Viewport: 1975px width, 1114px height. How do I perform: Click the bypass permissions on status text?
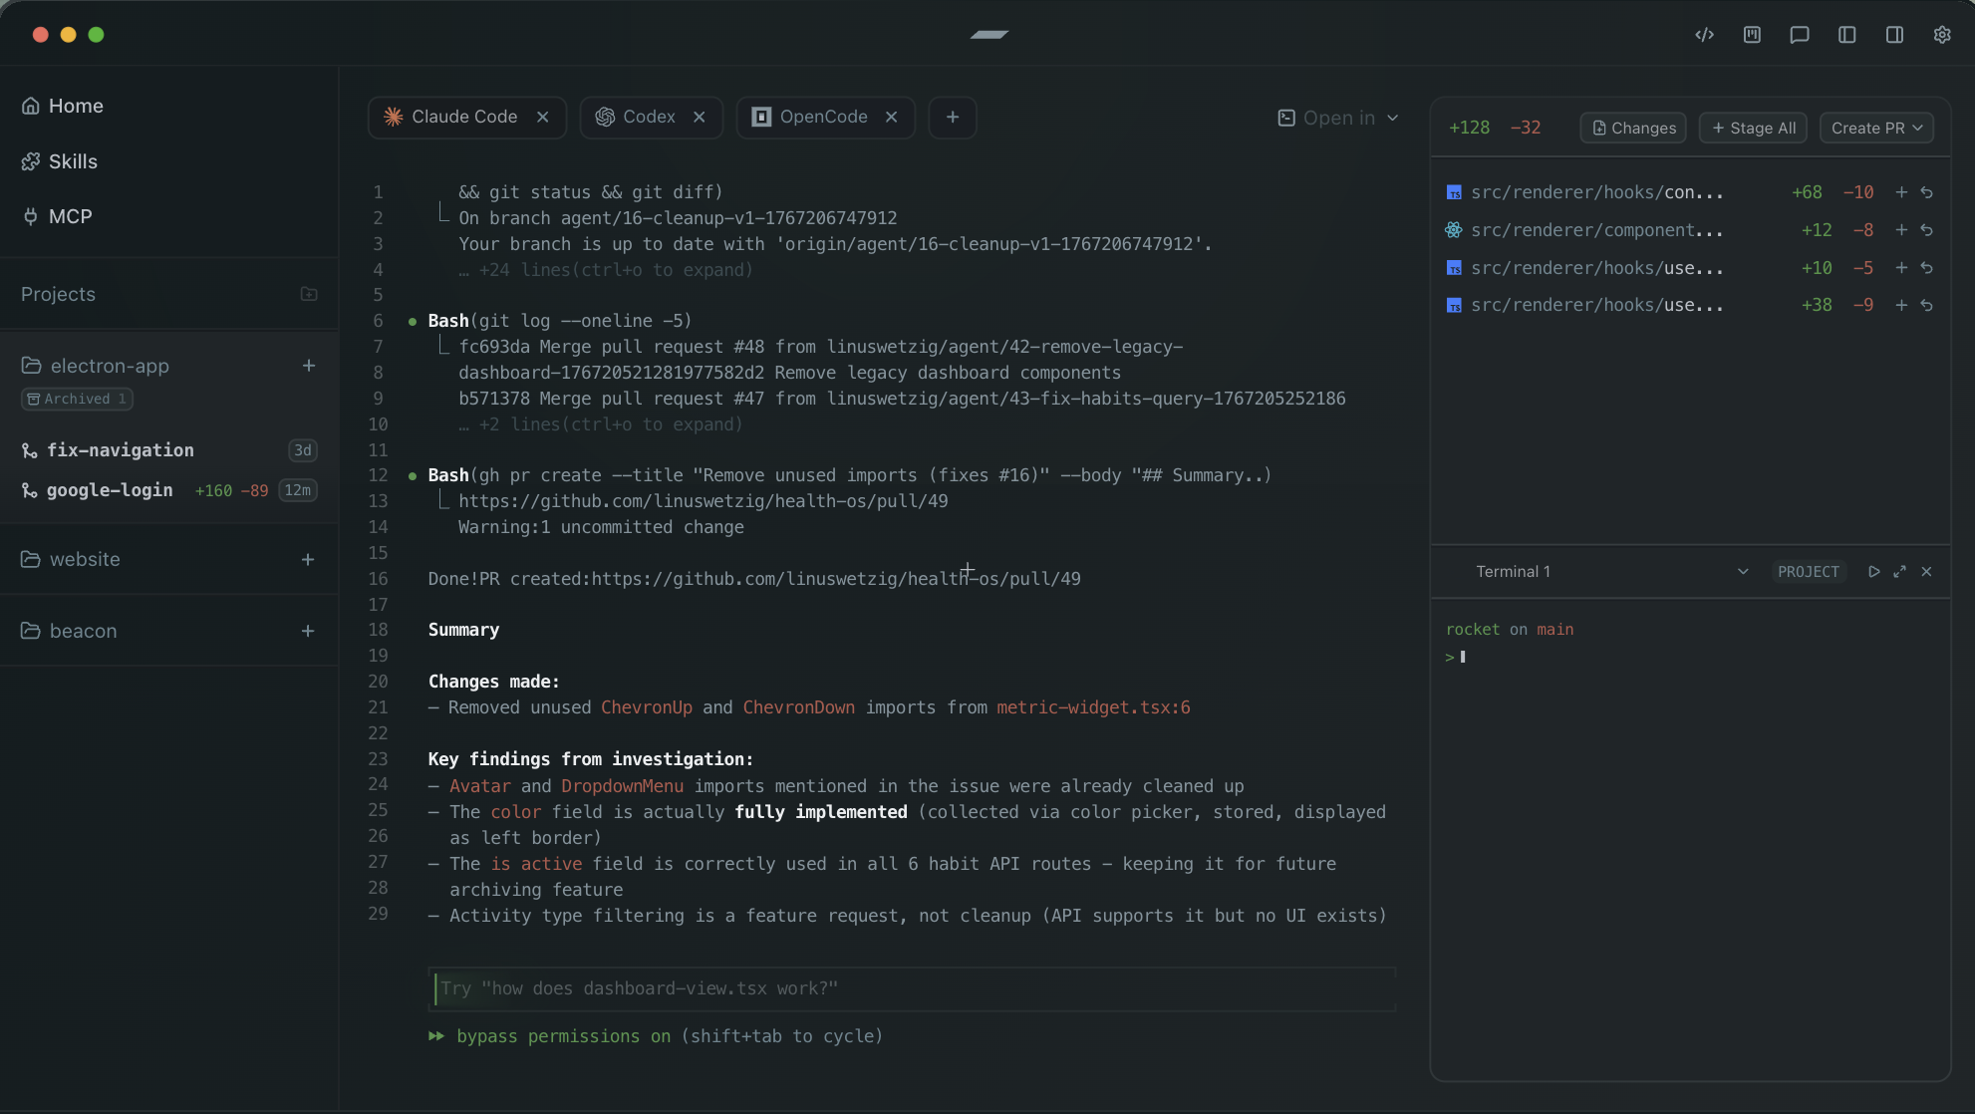click(x=563, y=1036)
